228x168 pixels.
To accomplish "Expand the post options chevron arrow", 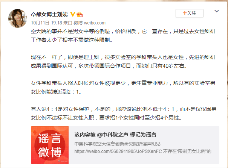I will pos(217,11).
